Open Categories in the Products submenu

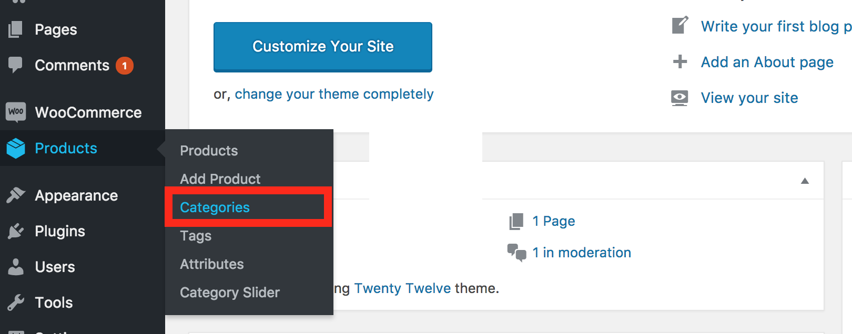215,207
